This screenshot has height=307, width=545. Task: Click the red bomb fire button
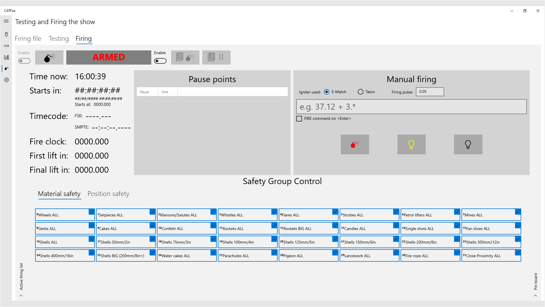click(x=355, y=144)
